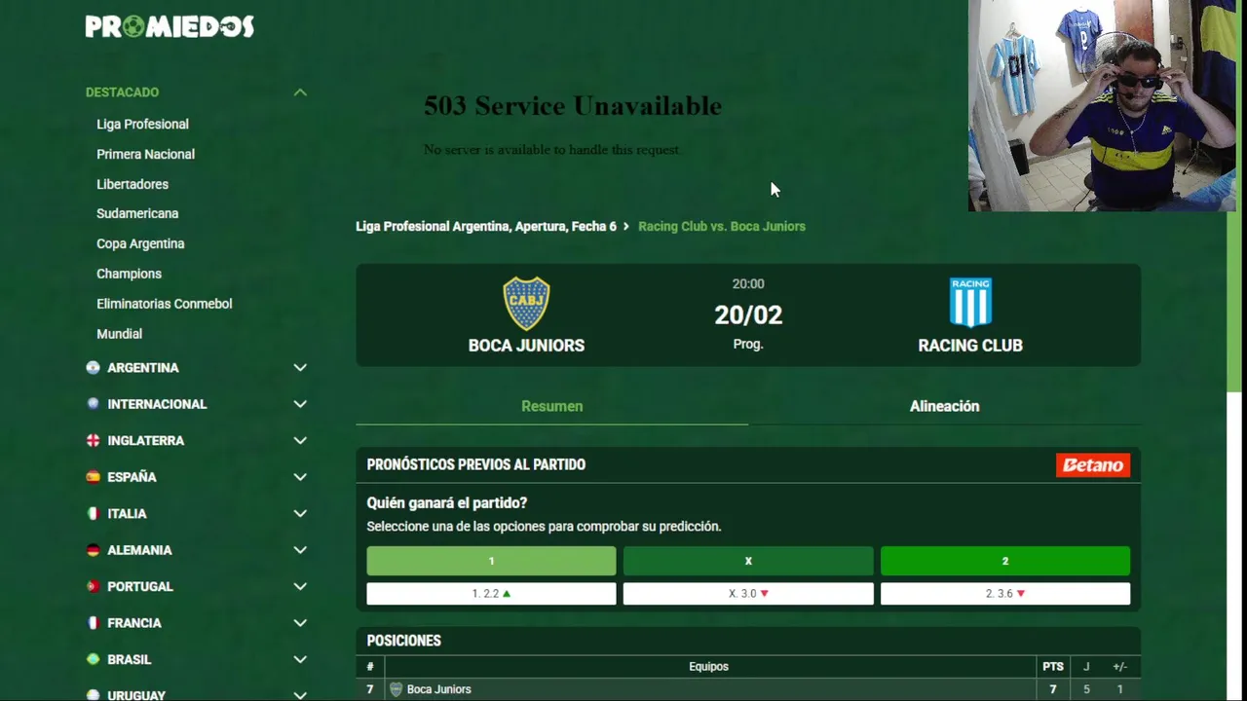
Task: Open Eliminatorias Conmebol in sidebar
Action: click(x=164, y=304)
